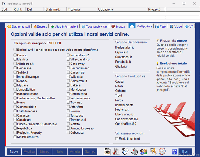Click the Stato med. column header
The height and width of the screenshot is (157, 200).
click(x=55, y=9)
